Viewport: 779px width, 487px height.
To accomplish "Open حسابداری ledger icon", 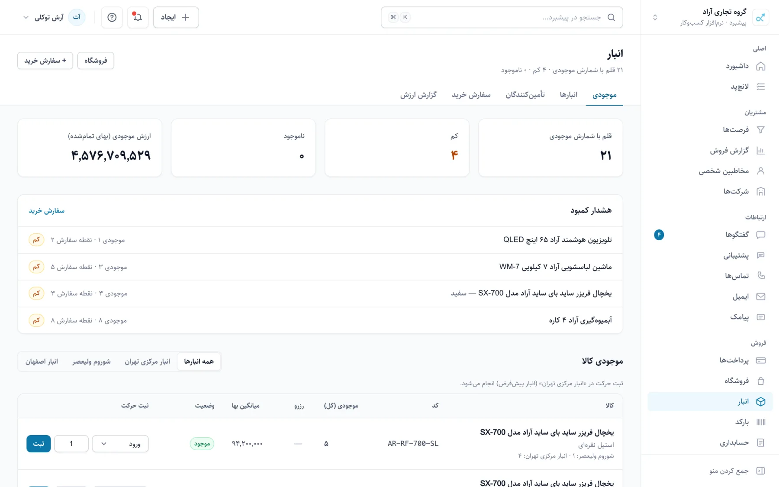I will click(760, 442).
